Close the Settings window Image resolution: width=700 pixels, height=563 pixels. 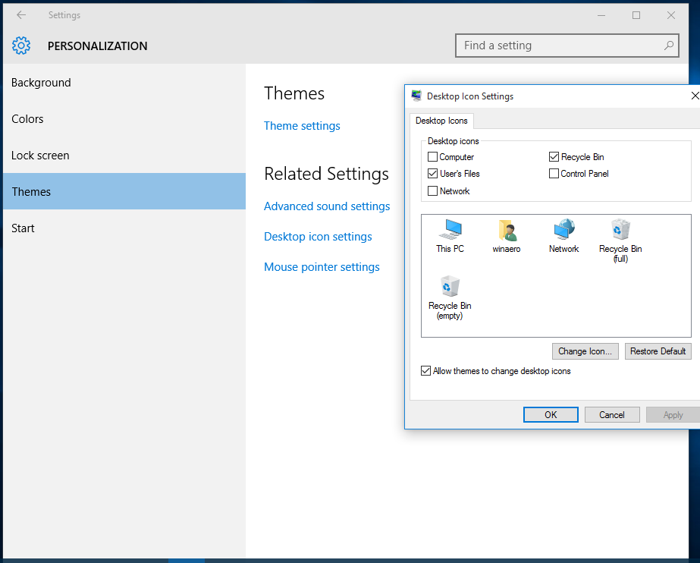[x=671, y=15]
